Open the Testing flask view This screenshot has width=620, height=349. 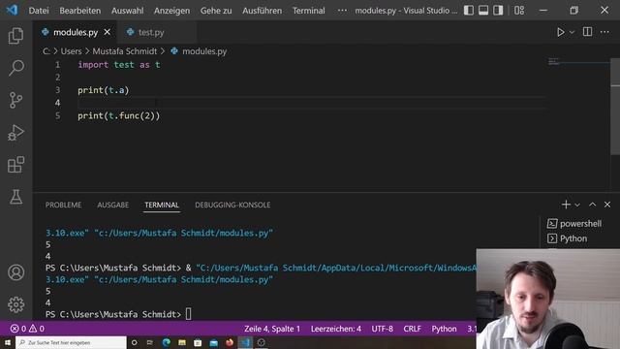click(15, 197)
